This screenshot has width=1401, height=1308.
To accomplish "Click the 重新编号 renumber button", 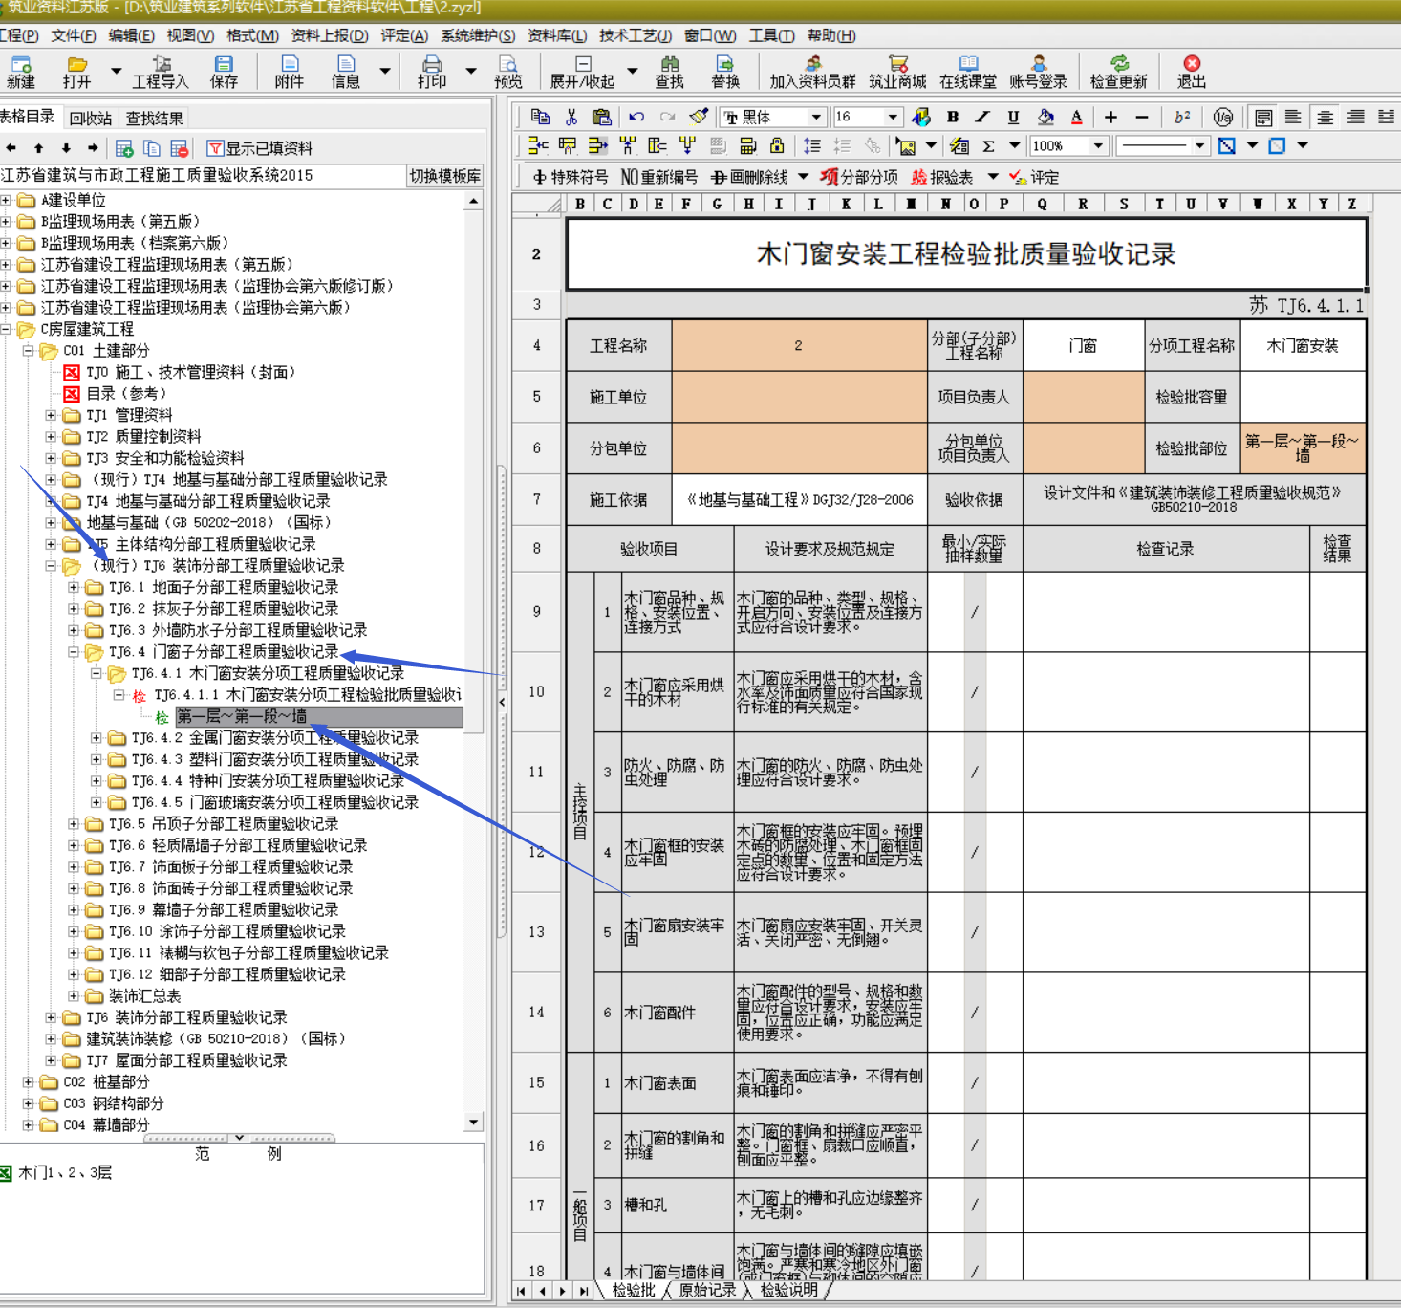I will 659,177.
